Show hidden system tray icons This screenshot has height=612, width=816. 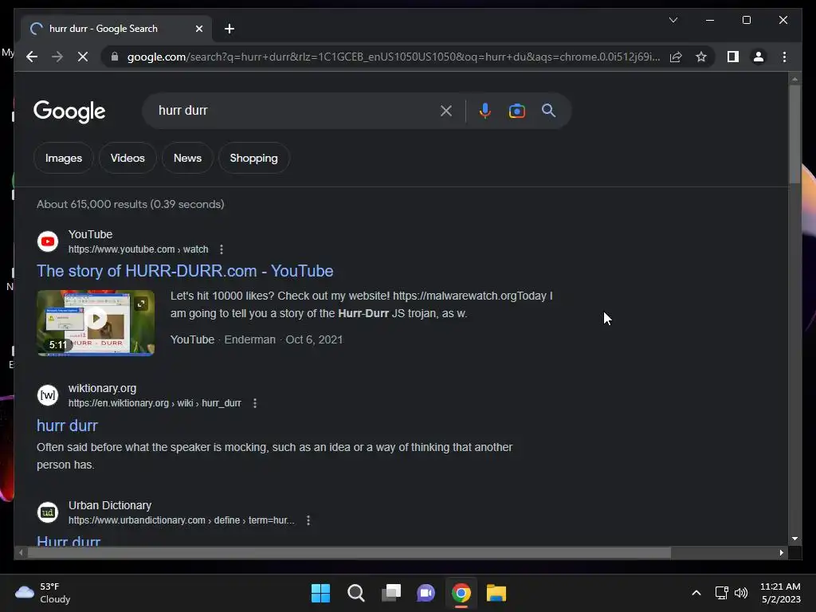696,593
